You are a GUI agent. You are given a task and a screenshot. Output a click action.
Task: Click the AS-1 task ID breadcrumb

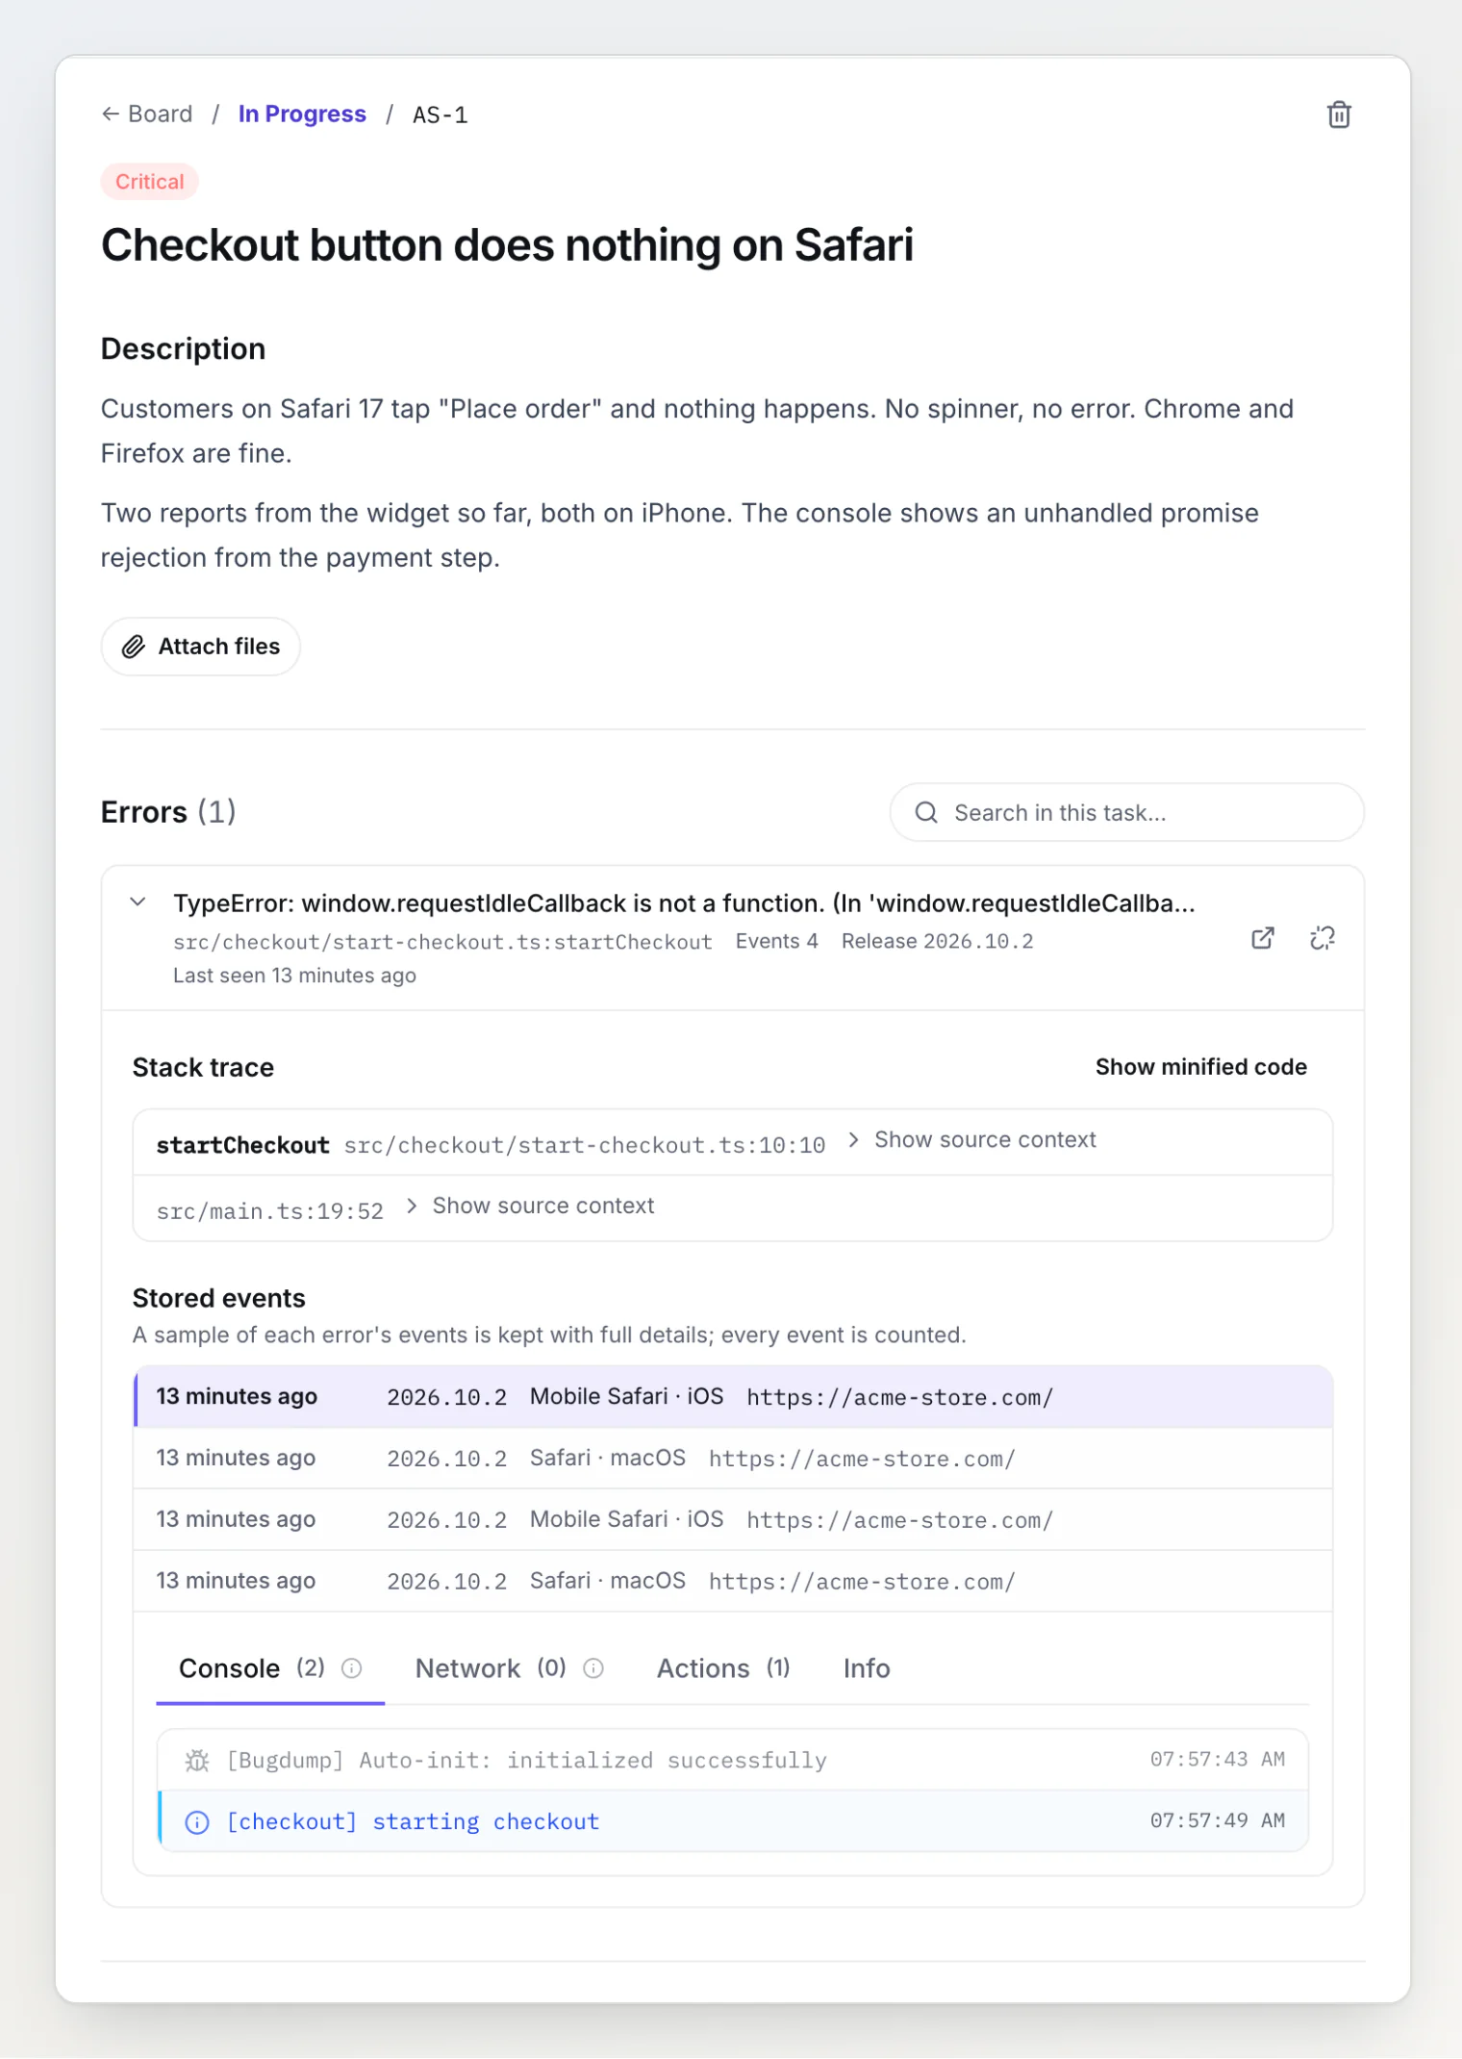(441, 115)
